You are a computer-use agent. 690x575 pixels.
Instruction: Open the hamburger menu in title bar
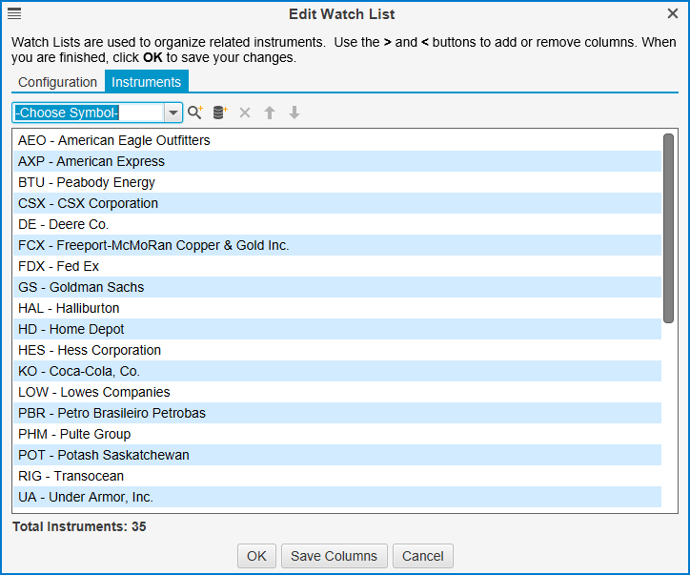(14, 13)
